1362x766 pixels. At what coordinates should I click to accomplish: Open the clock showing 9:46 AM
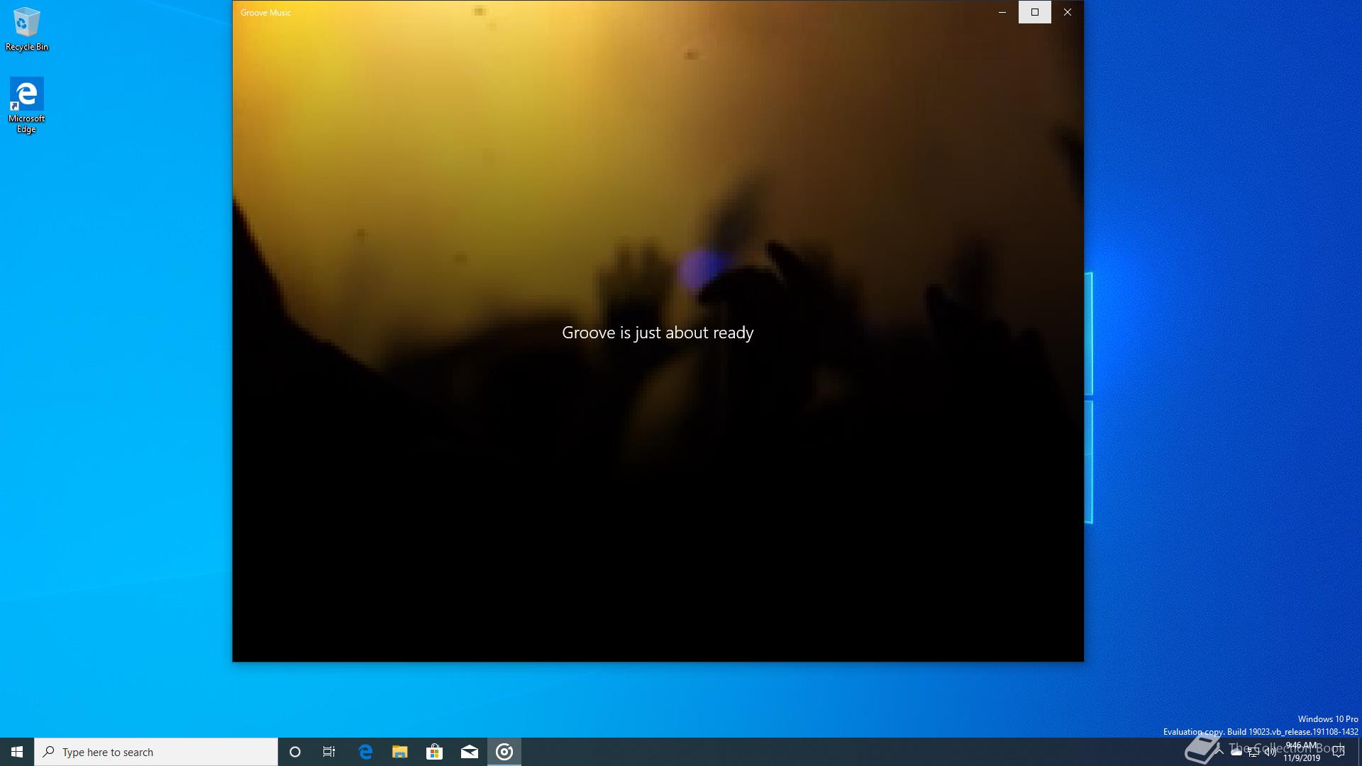(1302, 752)
